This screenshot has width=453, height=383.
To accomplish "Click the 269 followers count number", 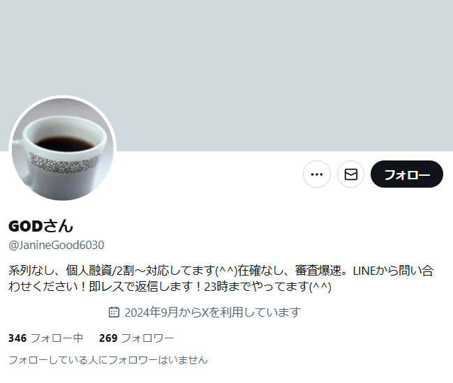I will tap(108, 338).
